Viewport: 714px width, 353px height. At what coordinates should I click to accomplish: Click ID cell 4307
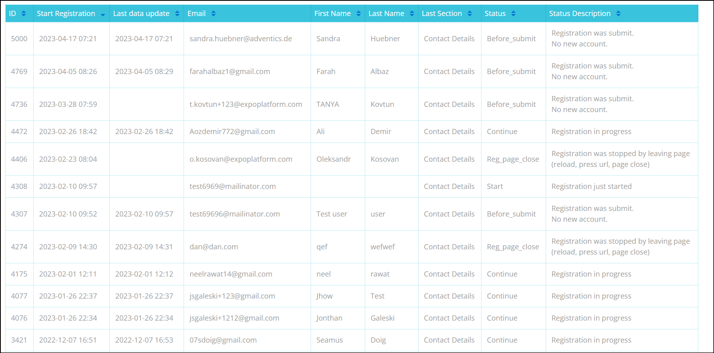(x=19, y=214)
